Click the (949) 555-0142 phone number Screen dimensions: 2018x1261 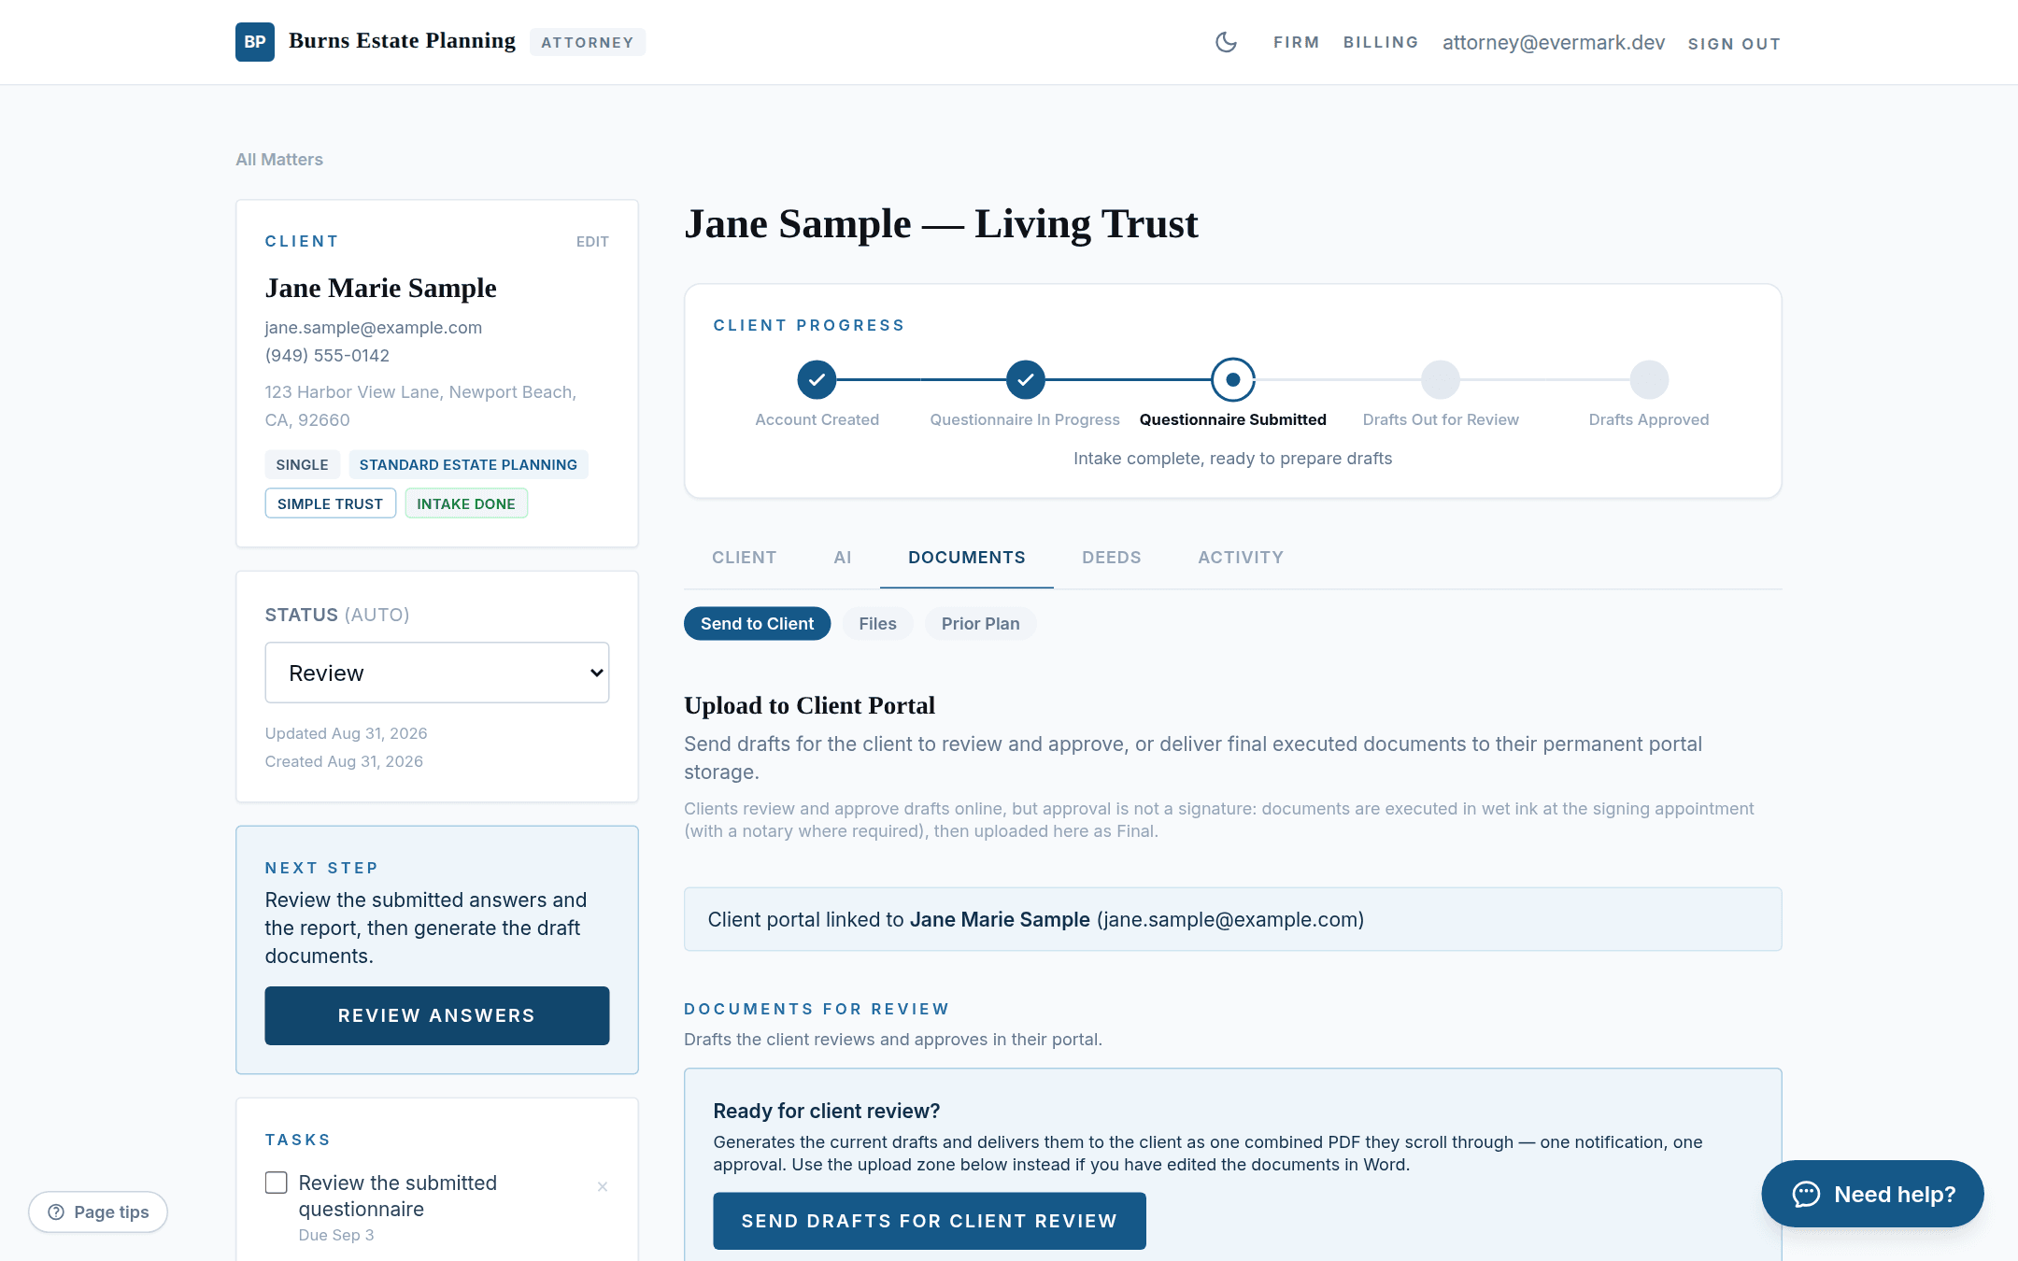(x=327, y=356)
